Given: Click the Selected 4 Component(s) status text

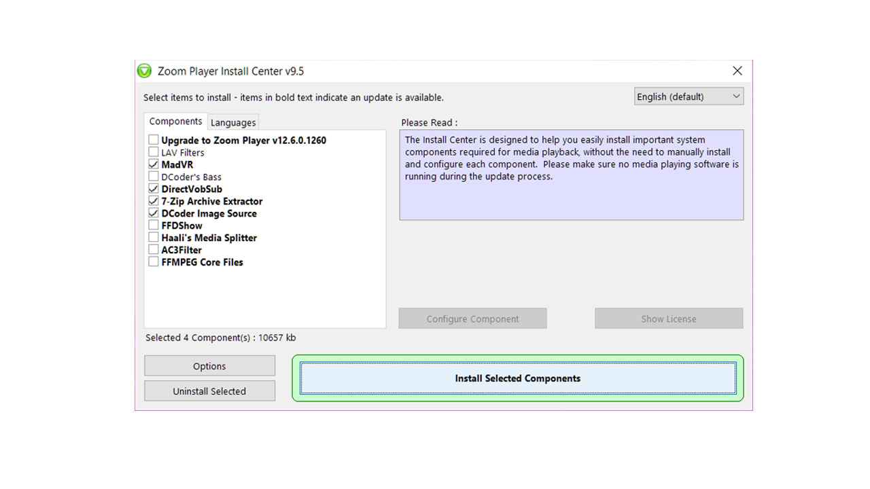Looking at the screenshot, I should click(221, 338).
